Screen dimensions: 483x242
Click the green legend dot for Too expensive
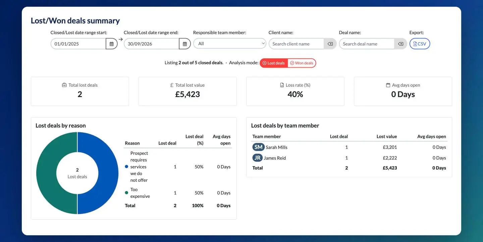(126, 193)
